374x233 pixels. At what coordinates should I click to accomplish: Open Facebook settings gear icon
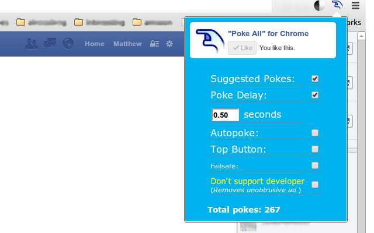pos(169,44)
